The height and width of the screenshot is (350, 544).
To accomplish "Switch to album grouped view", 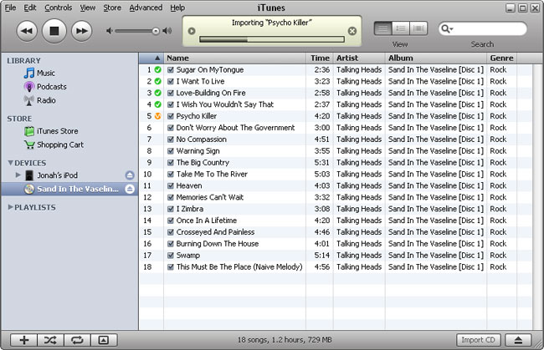I will point(401,28).
